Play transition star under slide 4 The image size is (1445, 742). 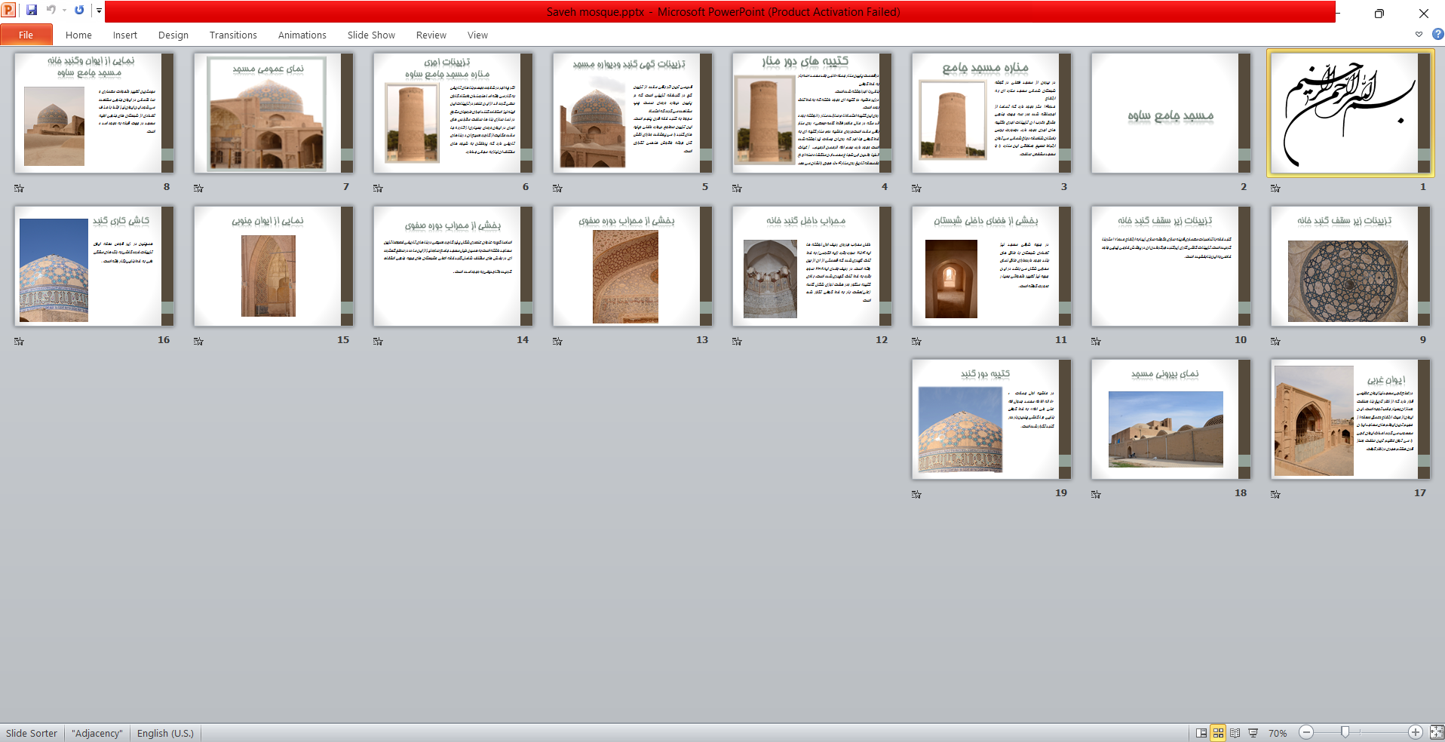(737, 188)
